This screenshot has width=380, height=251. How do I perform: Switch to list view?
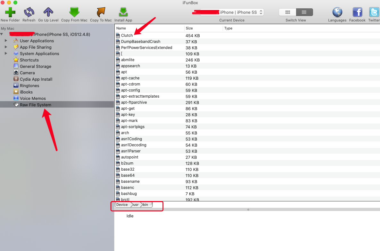click(x=304, y=12)
